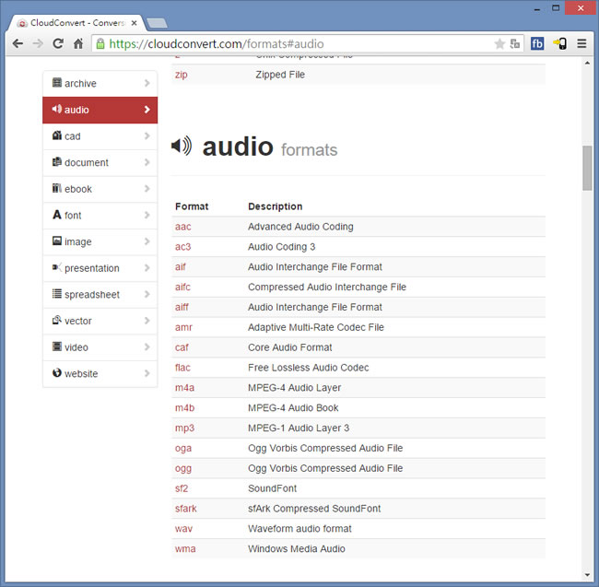This screenshot has height=587, width=599.
Task: Open the flac format link
Action: (183, 368)
